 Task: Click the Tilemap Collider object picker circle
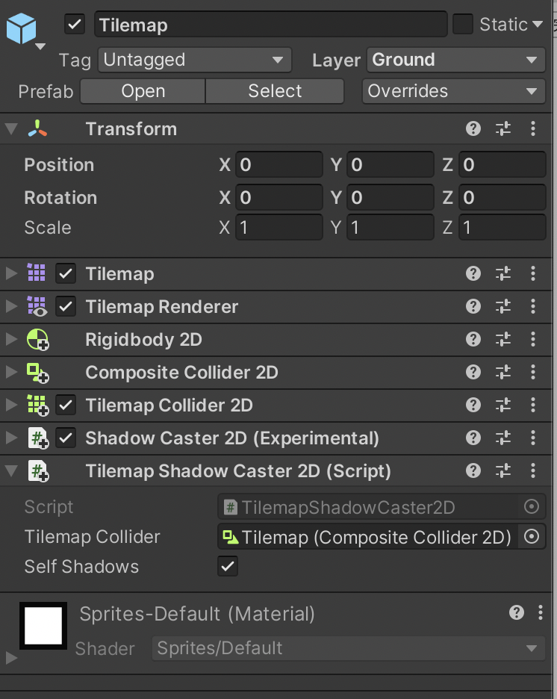point(532,536)
